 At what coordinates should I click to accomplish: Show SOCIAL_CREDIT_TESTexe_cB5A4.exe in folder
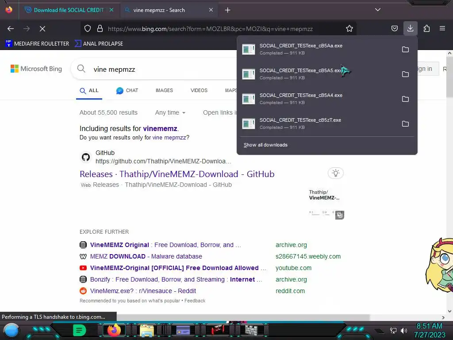click(x=405, y=99)
